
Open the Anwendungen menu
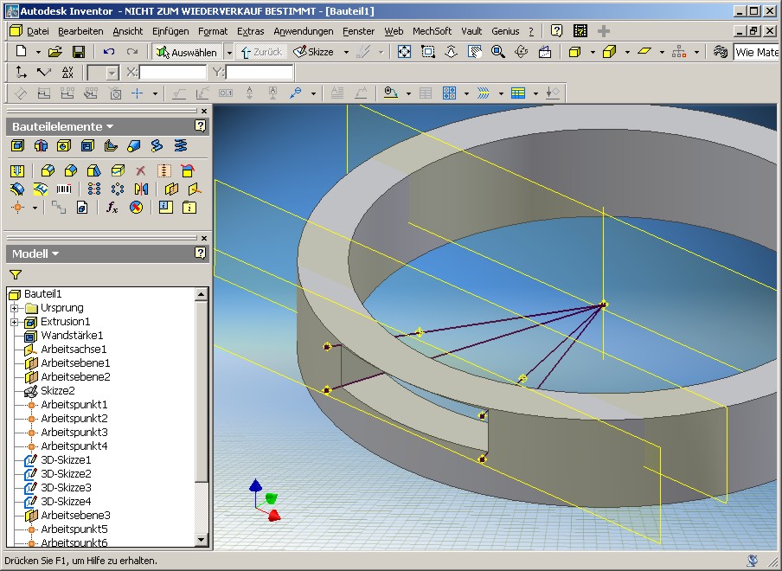(303, 31)
